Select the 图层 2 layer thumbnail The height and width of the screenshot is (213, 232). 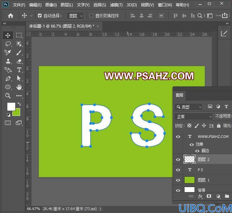click(x=190, y=160)
